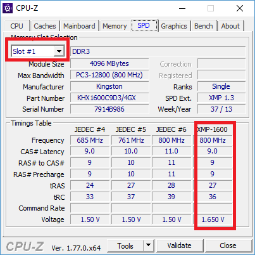Close the window using title bar X

point(240,8)
